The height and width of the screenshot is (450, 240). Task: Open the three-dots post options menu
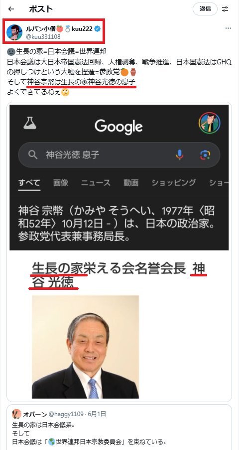point(228,28)
